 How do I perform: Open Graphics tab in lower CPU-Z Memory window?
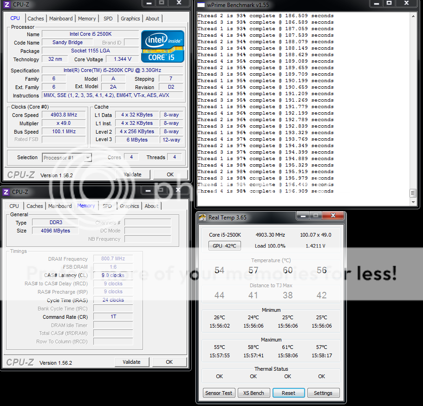click(130, 206)
